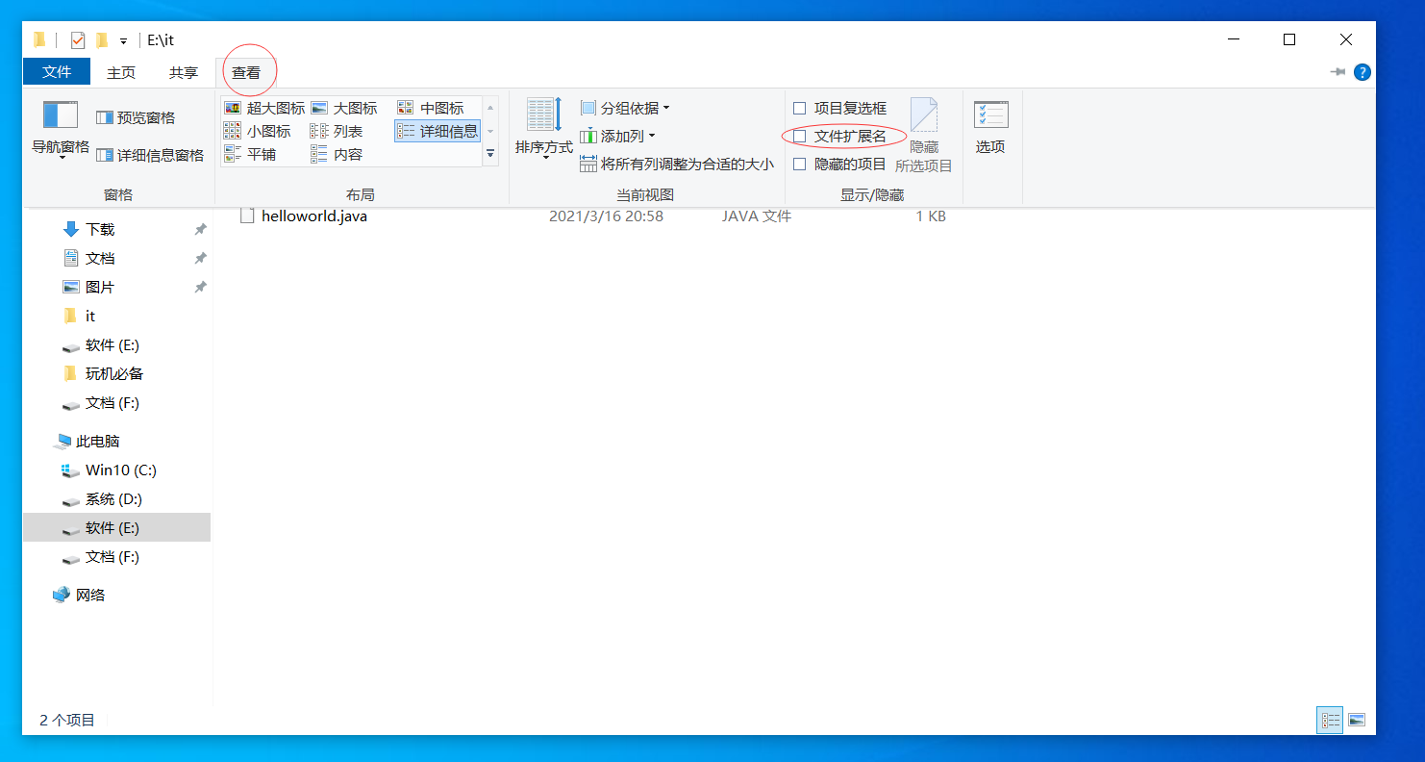This screenshot has width=1425, height=762.
Task: Enable showing 隐藏的项目
Action: pos(801,164)
